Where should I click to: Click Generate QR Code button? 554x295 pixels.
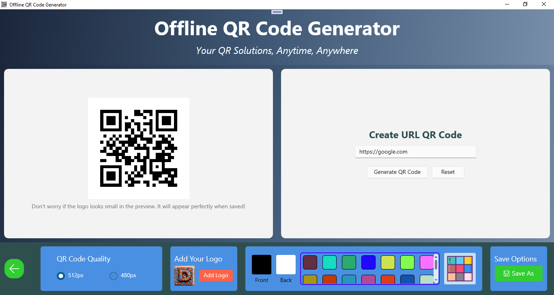point(397,172)
